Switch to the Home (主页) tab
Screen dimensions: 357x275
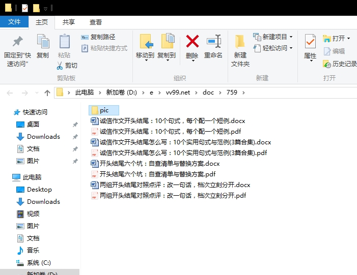42,22
